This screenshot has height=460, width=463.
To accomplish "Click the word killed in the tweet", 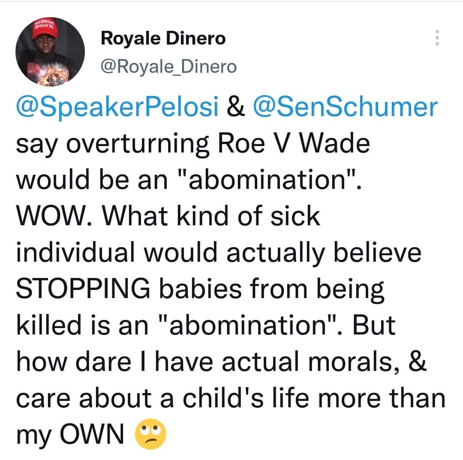I will 49,324.
